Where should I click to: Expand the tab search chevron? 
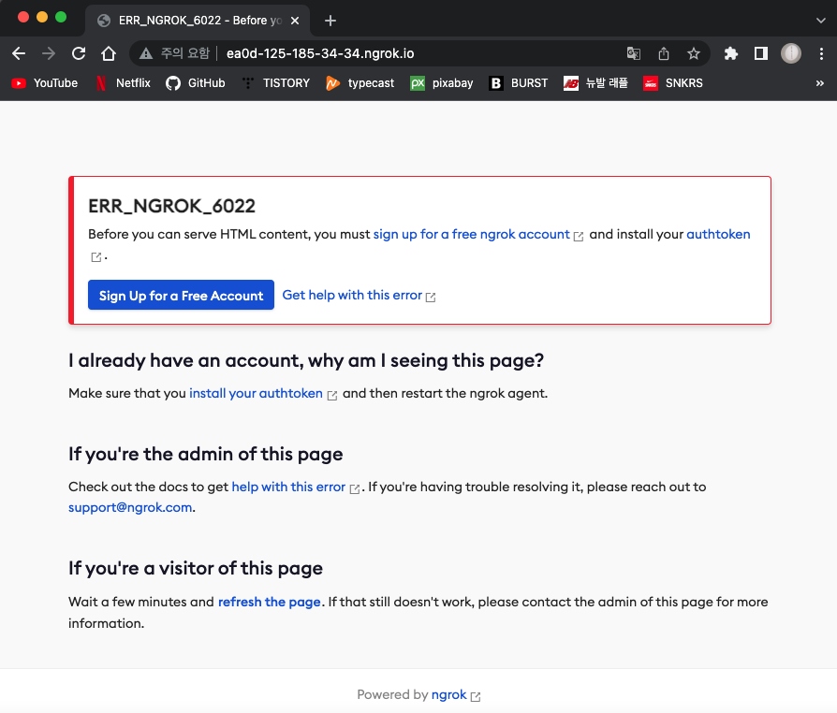(820, 21)
